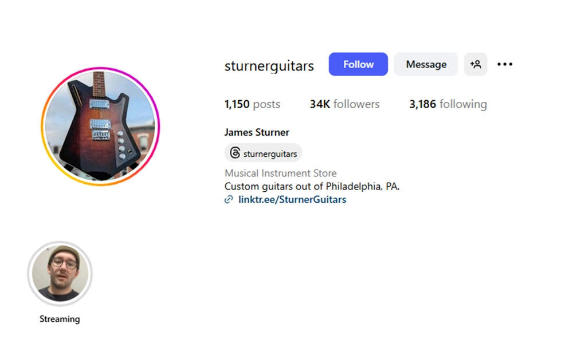
Task: Show similar accounts via add-person icon
Action: point(476,64)
